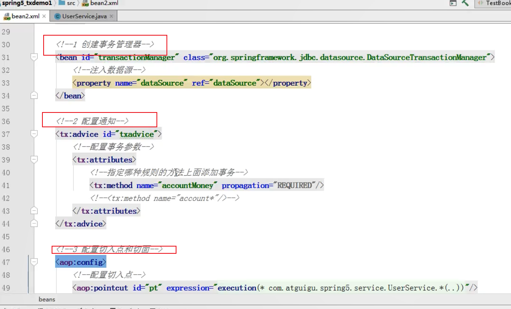
Task: Click the comment '注入数据源'
Action: tap(109, 70)
